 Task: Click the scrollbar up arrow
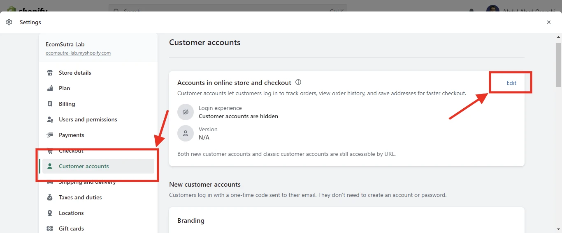tap(558, 37)
